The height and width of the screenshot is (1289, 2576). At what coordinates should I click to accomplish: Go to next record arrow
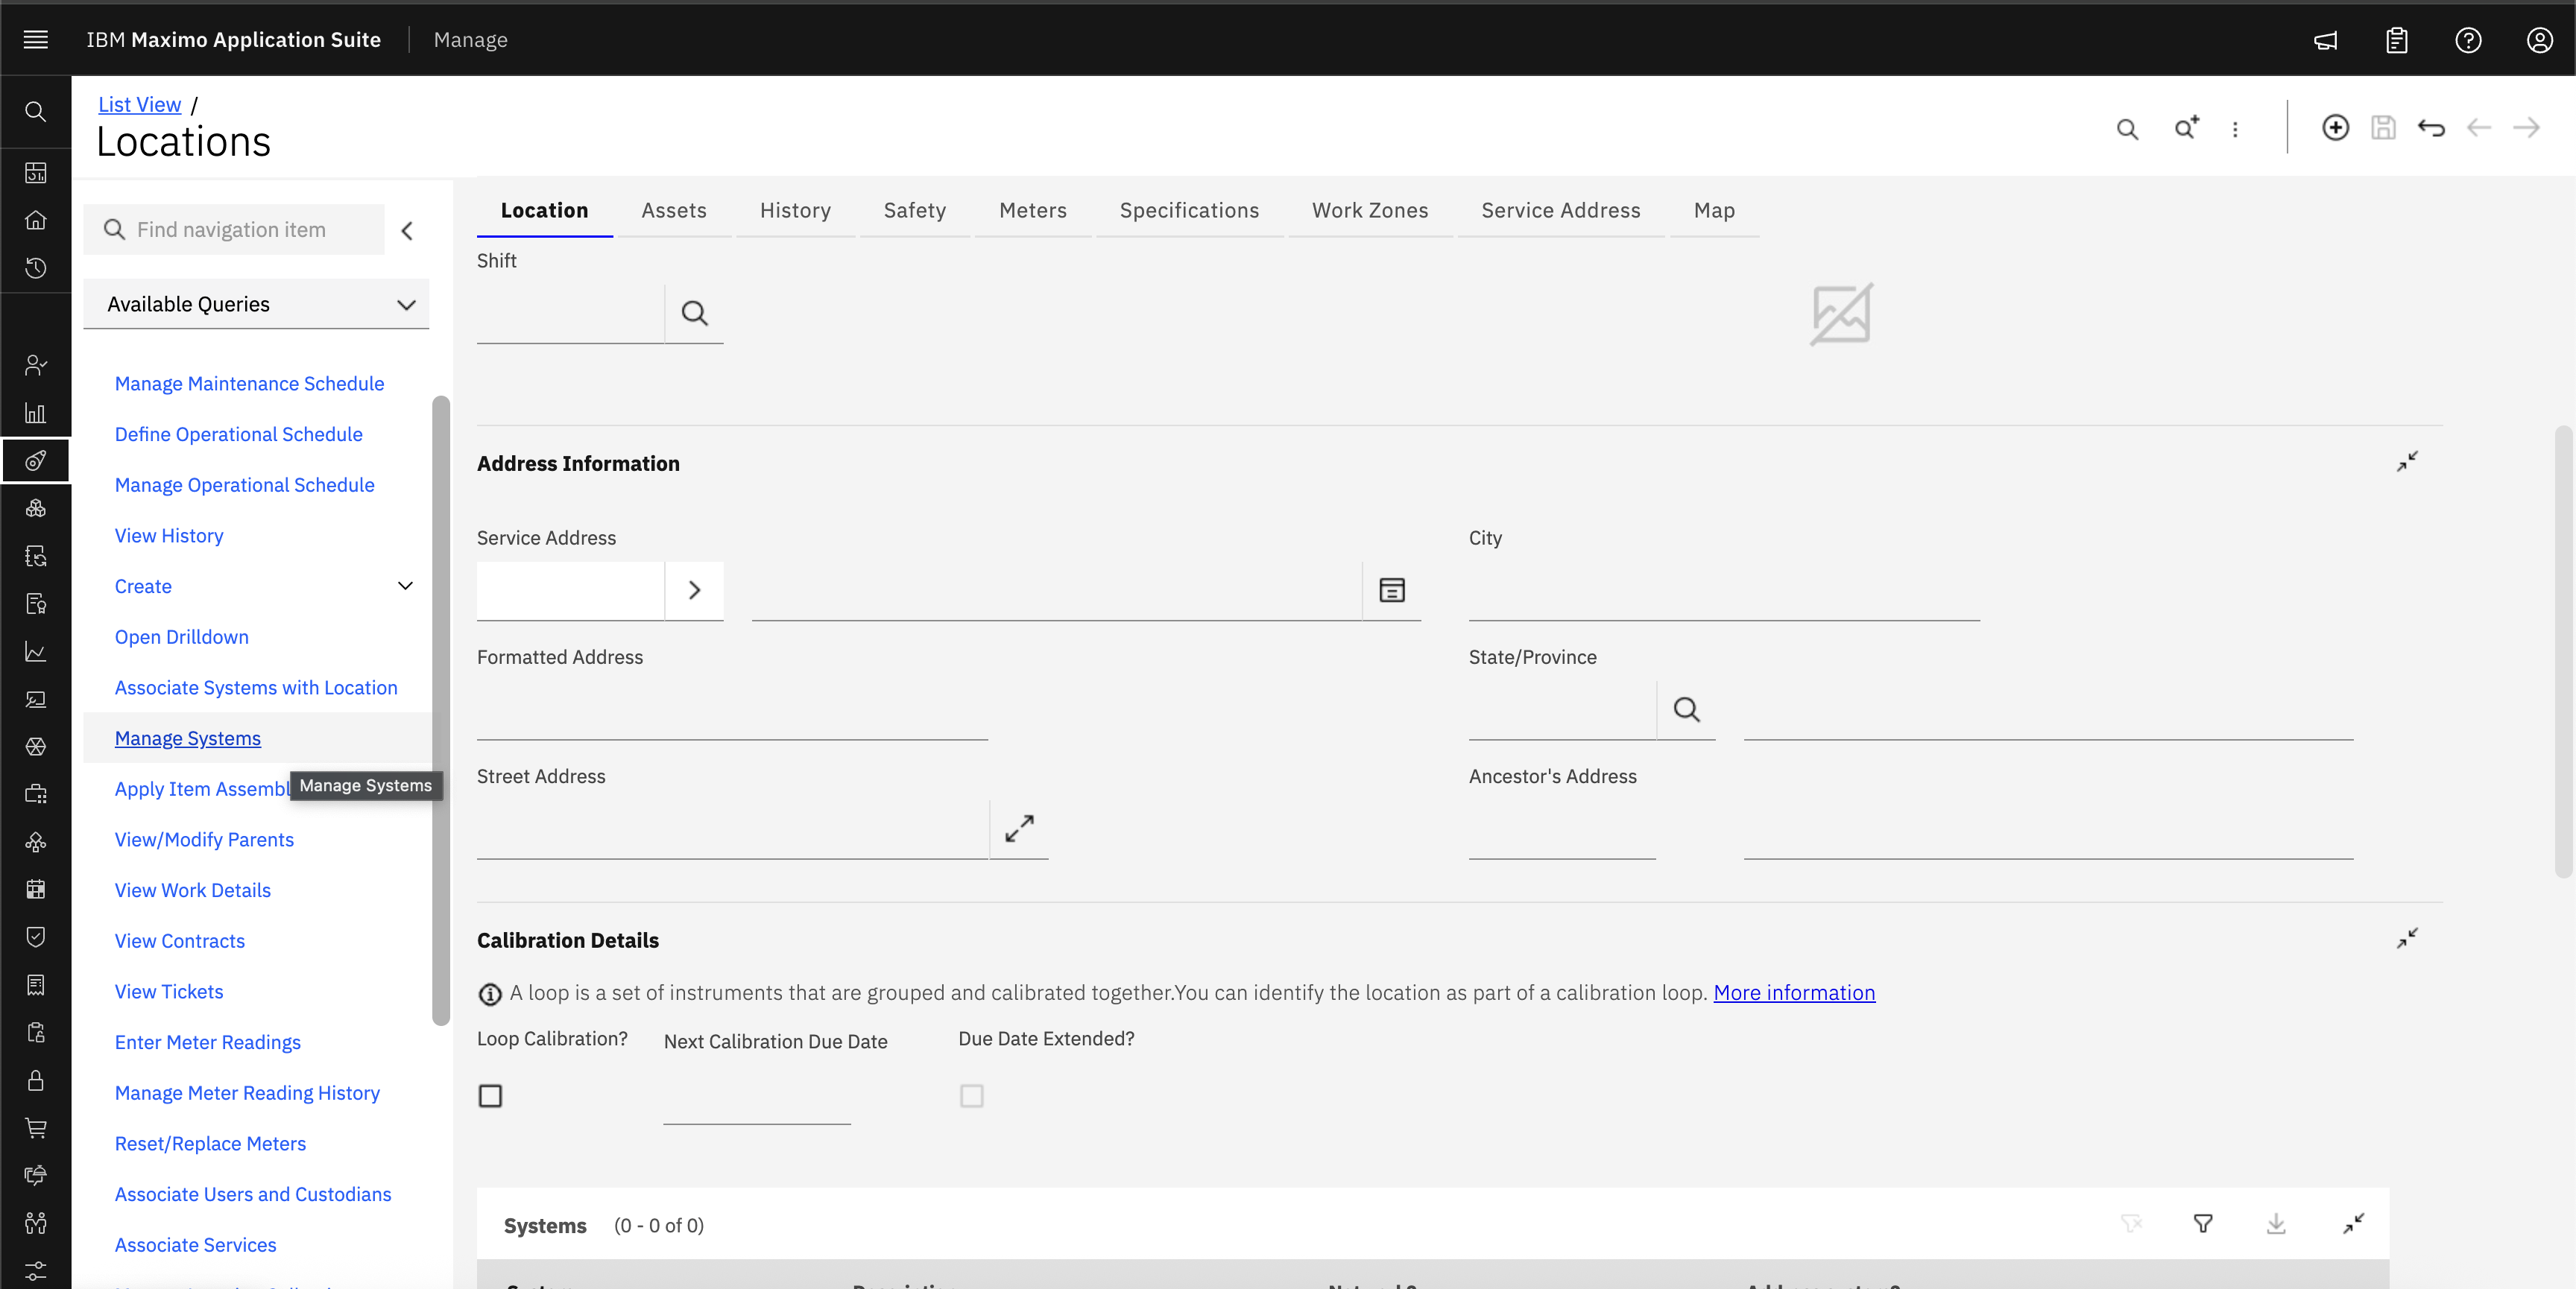point(2527,128)
